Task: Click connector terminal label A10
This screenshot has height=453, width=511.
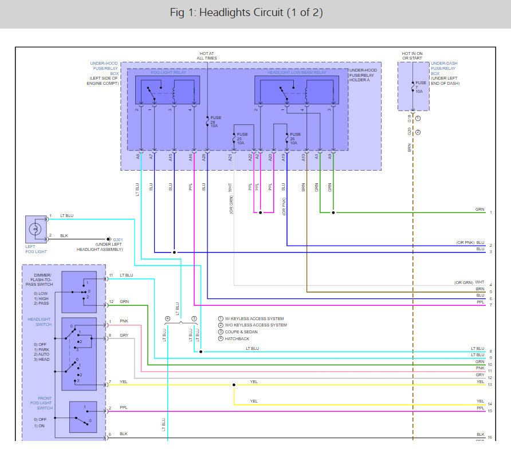Action: 304,157
